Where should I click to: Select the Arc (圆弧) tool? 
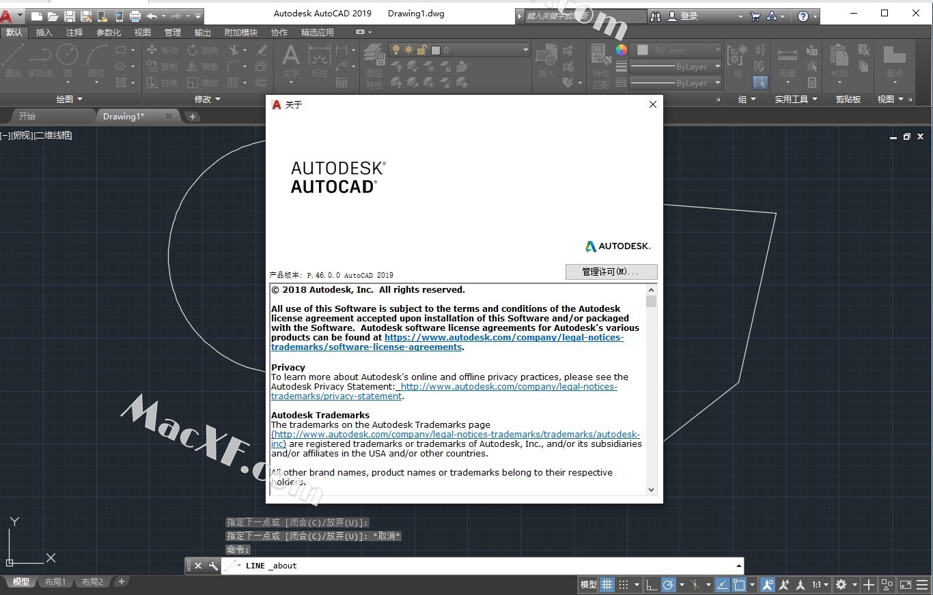point(96,61)
